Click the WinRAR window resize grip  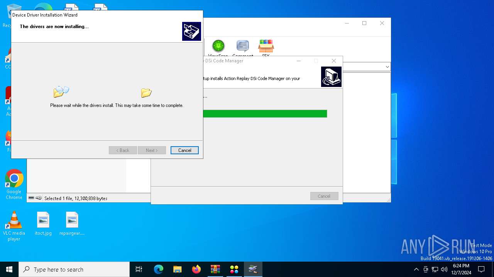(388, 200)
